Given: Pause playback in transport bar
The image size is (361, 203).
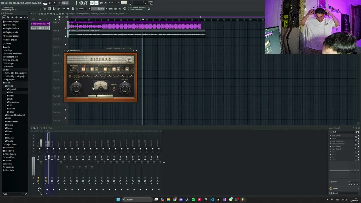Looking at the screenshot, I should (50, 3).
